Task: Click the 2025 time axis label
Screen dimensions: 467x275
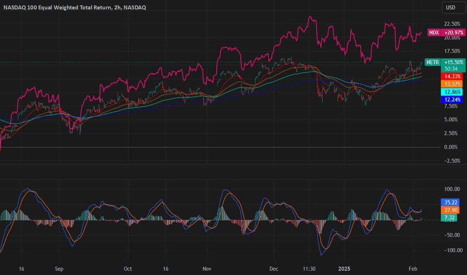Action: tap(344, 269)
